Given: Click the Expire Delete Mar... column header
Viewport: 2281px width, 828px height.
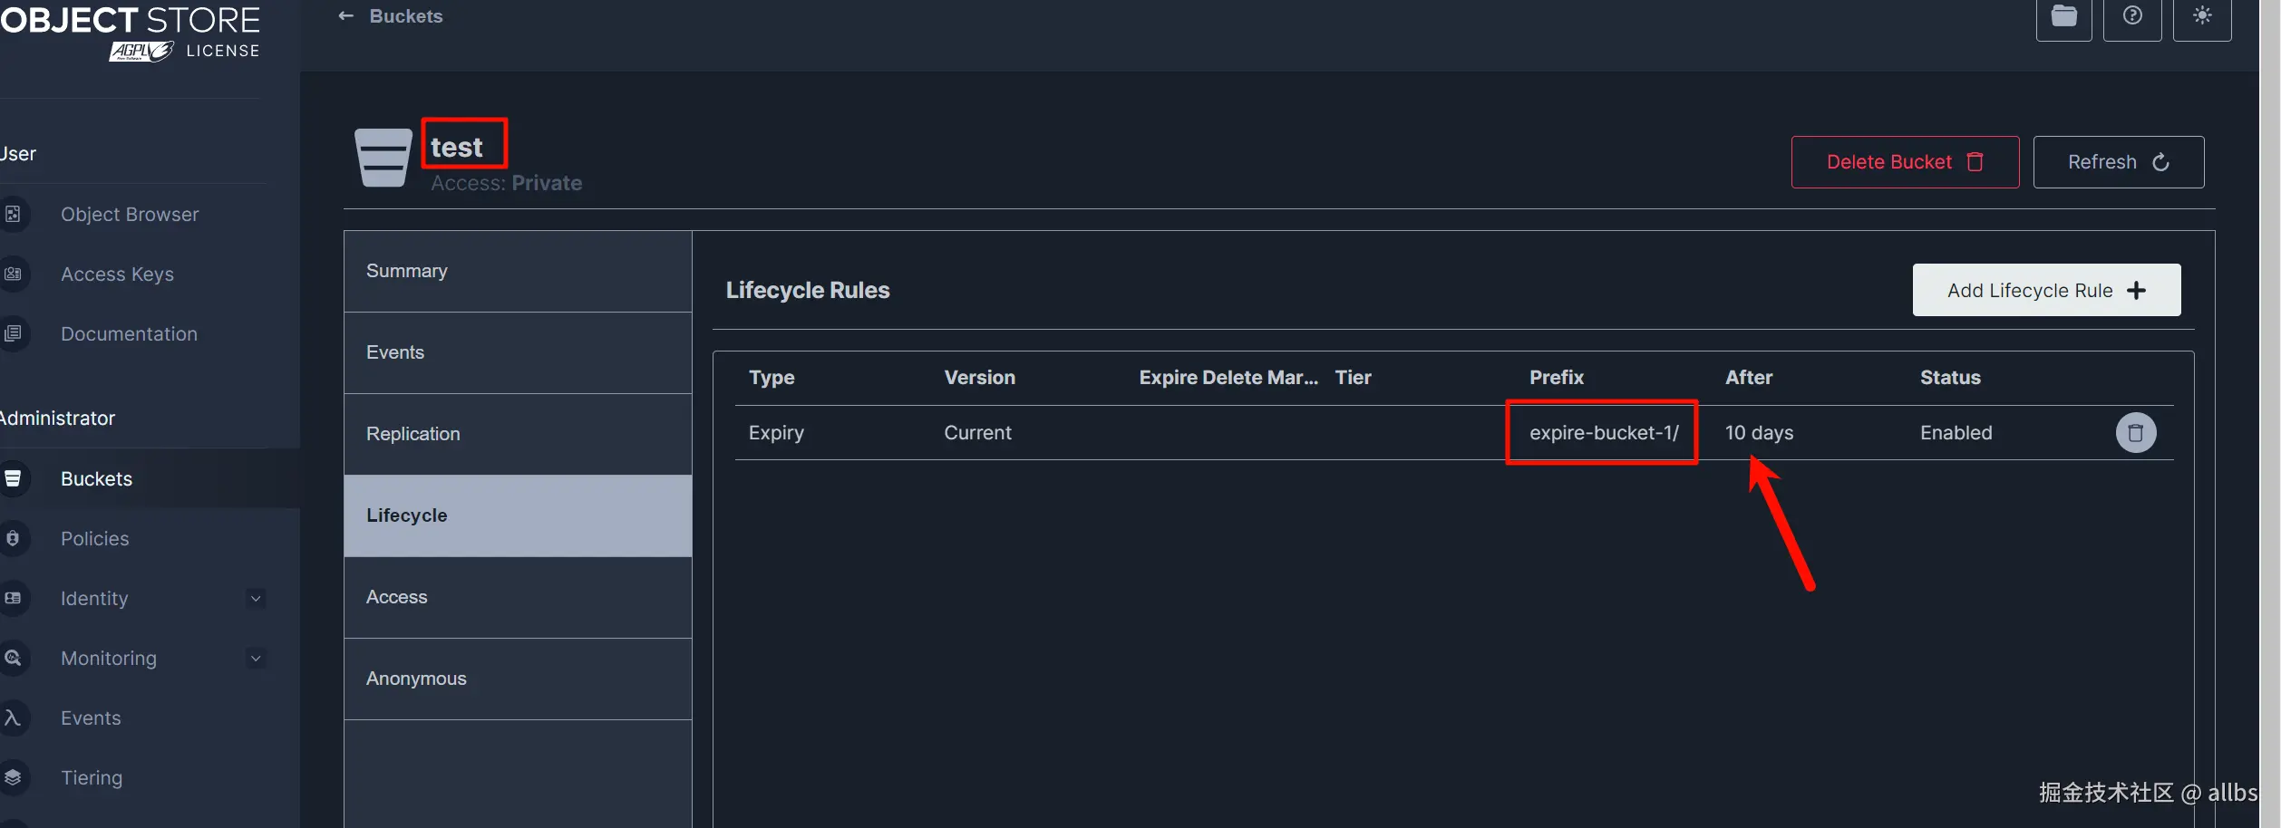Looking at the screenshot, I should (1228, 378).
